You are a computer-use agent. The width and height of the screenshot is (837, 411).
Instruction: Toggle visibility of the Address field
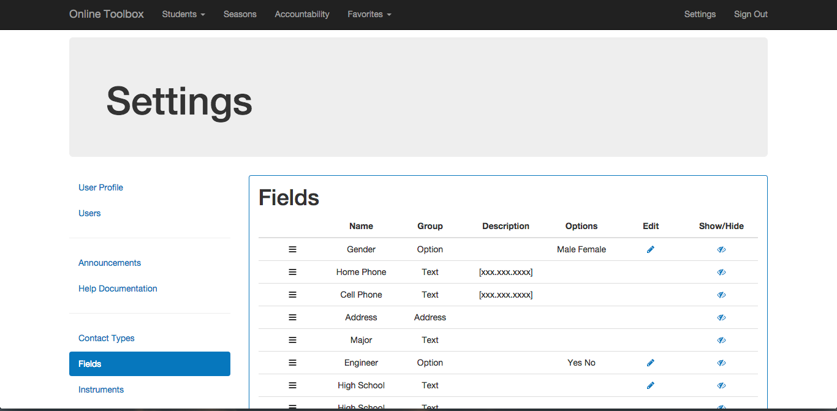coord(721,317)
